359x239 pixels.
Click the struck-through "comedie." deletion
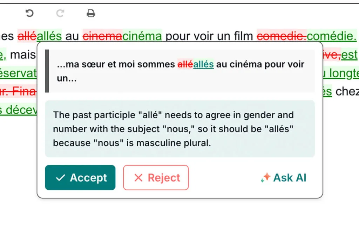[x=282, y=36]
